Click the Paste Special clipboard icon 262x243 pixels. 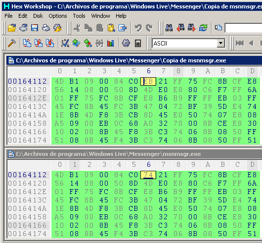pos(111,28)
